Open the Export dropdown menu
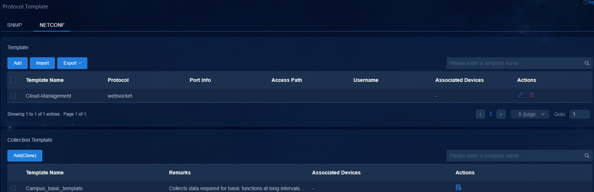 pyautogui.click(x=72, y=63)
